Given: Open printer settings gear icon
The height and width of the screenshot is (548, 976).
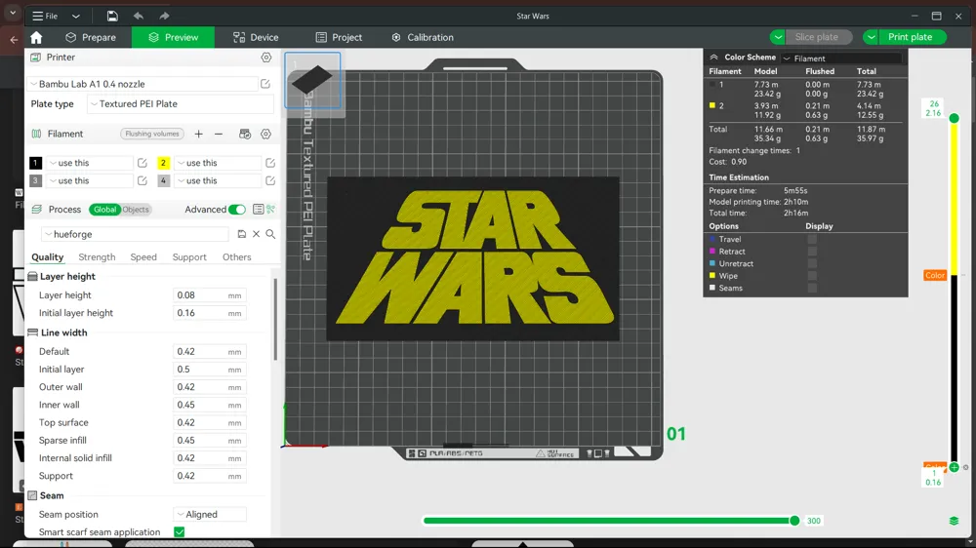Looking at the screenshot, I should pos(266,58).
